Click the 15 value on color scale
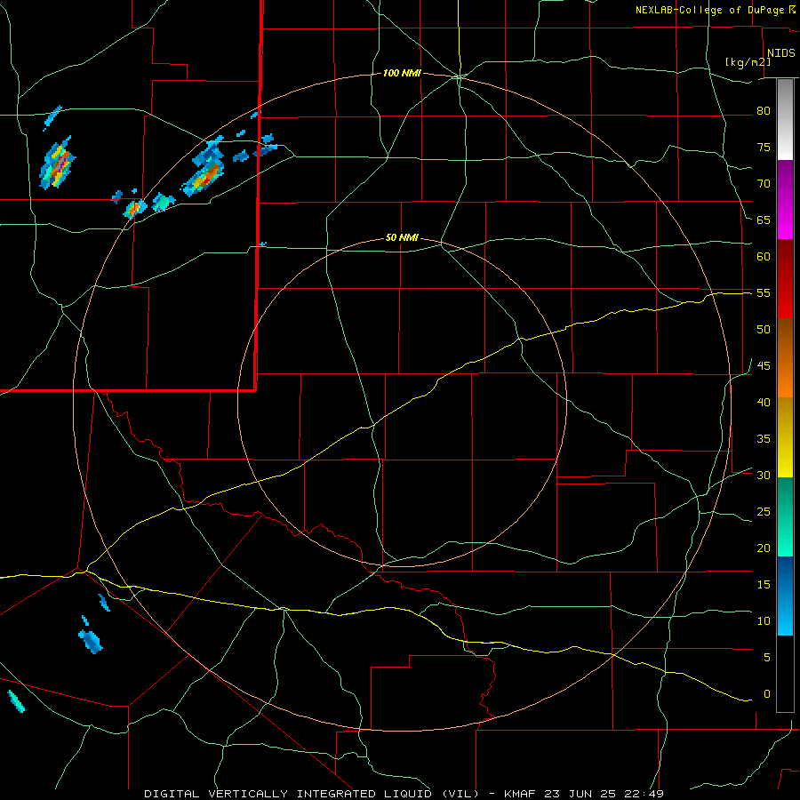The width and height of the screenshot is (800, 800). tap(764, 585)
